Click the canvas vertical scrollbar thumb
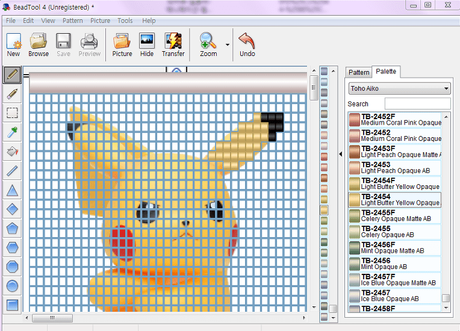This screenshot has width=460, height=331. 314,88
